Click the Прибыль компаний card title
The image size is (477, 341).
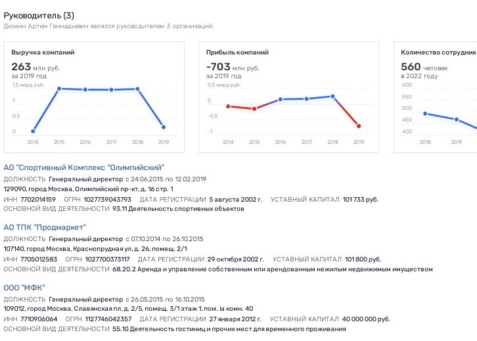tap(237, 52)
